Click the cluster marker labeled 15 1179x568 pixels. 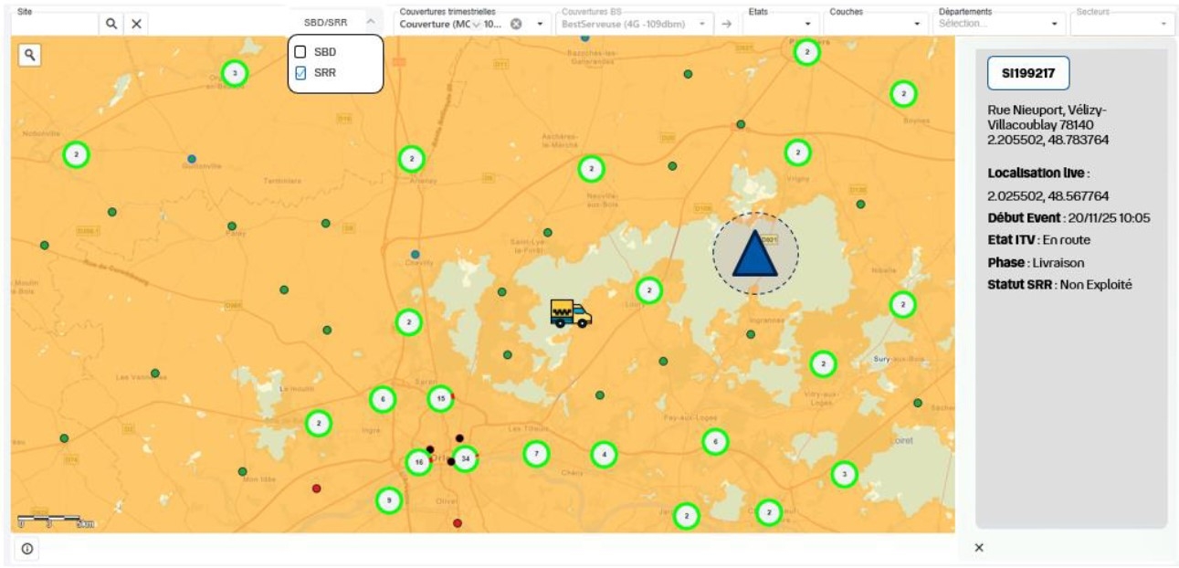[x=440, y=399]
